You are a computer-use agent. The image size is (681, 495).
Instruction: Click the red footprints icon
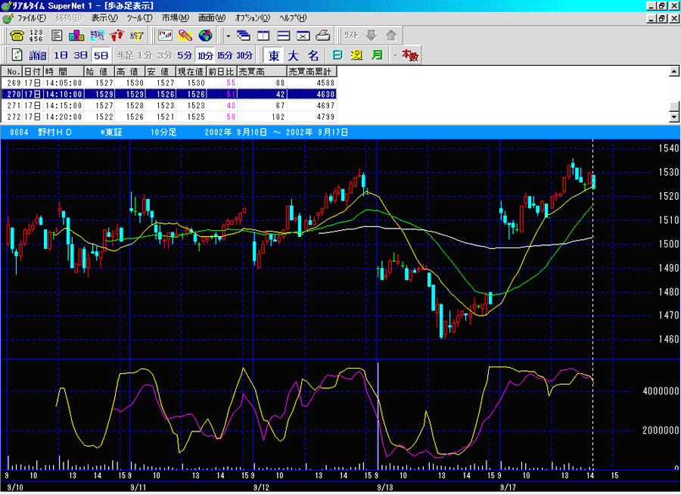(117, 36)
